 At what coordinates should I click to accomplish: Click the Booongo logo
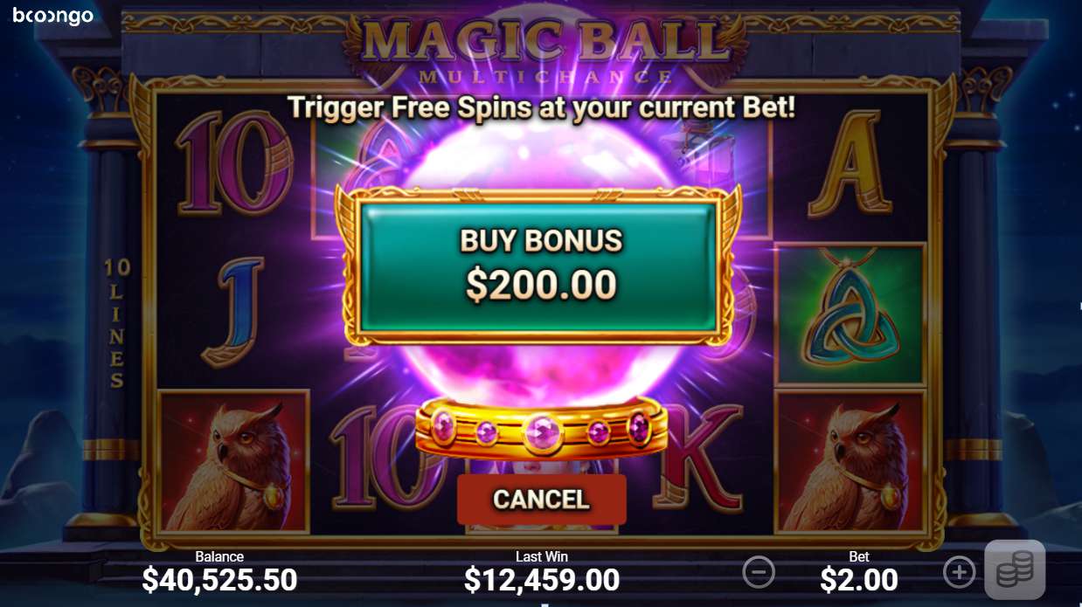[52, 17]
